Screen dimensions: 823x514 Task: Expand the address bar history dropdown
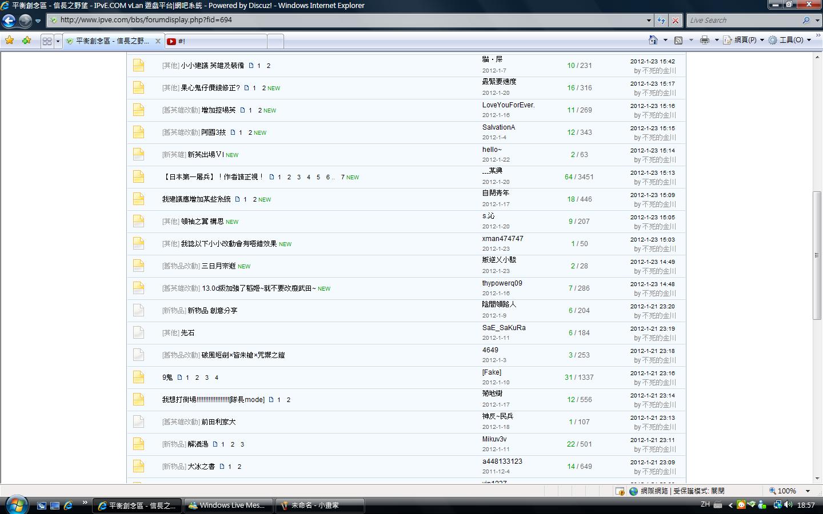649,20
